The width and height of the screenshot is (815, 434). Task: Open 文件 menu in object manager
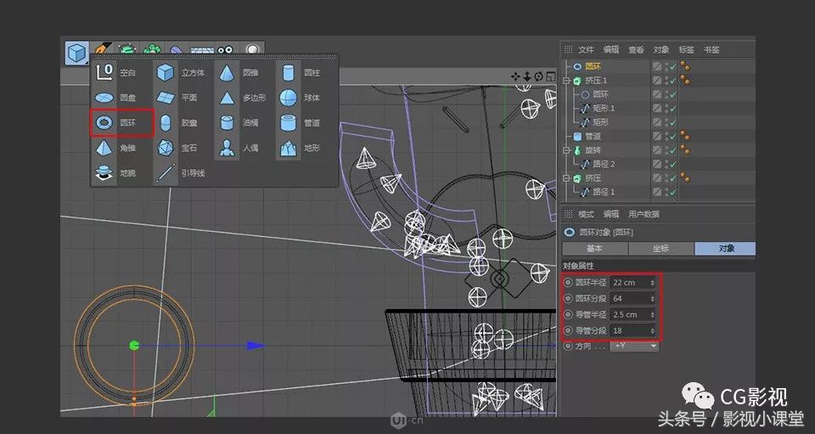[586, 49]
